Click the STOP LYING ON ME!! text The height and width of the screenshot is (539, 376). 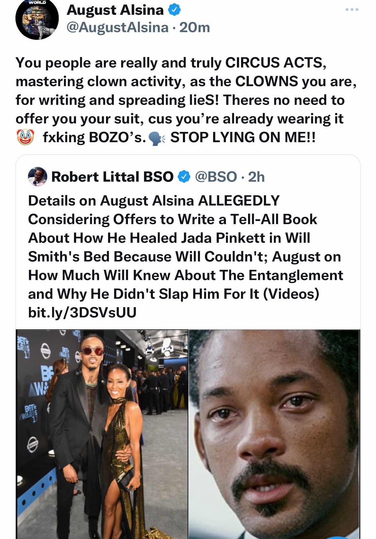tap(243, 137)
